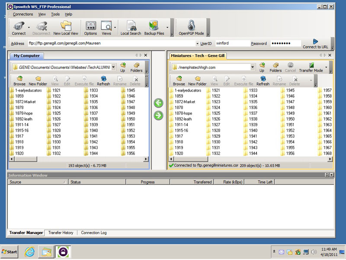Open Transfer Mode in remote pane
Viewport: 346px width, 260px height.
[x=311, y=67]
